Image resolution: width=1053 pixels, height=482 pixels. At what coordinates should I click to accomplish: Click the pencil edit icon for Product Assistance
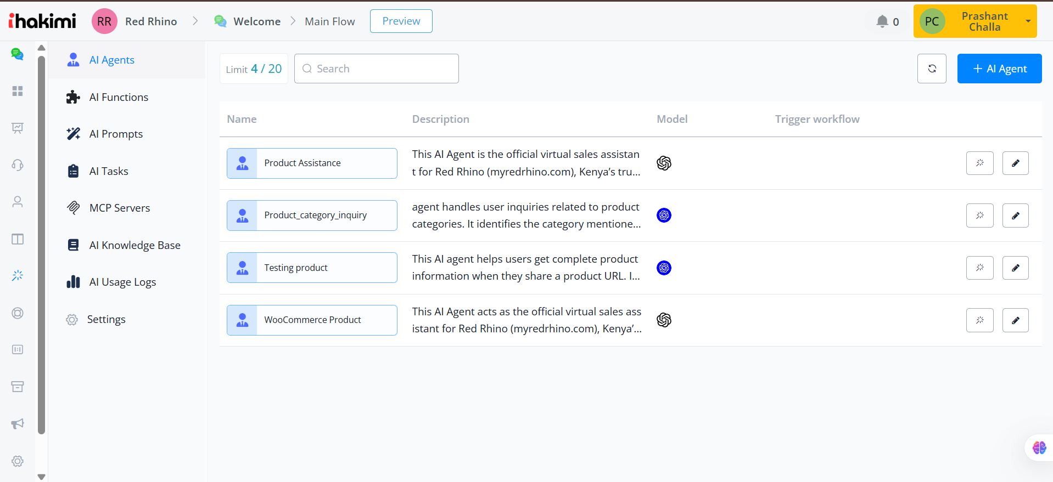tap(1015, 163)
